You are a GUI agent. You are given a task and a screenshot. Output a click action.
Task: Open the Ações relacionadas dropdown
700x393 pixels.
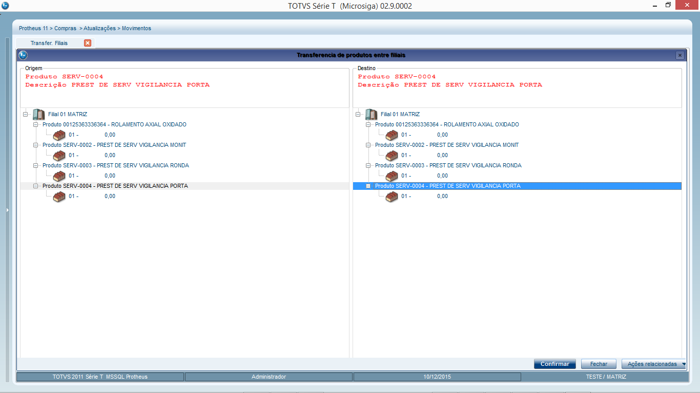tap(653, 364)
